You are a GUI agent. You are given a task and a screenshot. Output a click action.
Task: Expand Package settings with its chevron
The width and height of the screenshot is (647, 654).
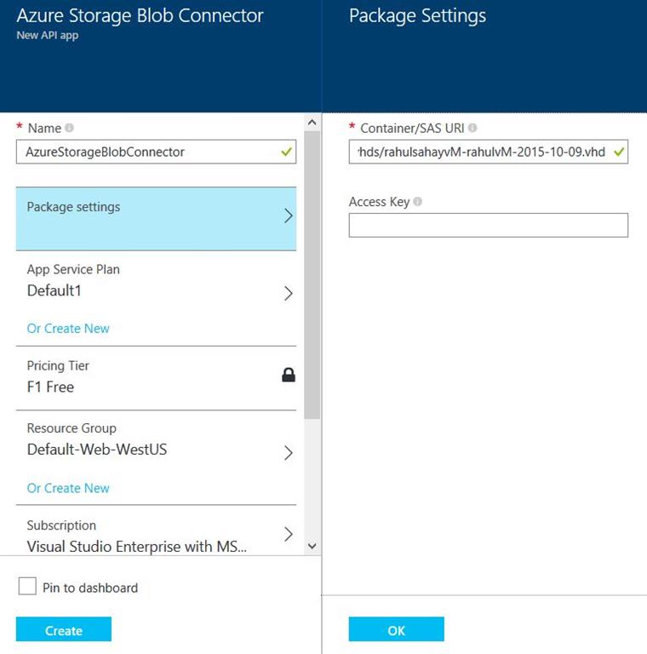click(x=289, y=216)
